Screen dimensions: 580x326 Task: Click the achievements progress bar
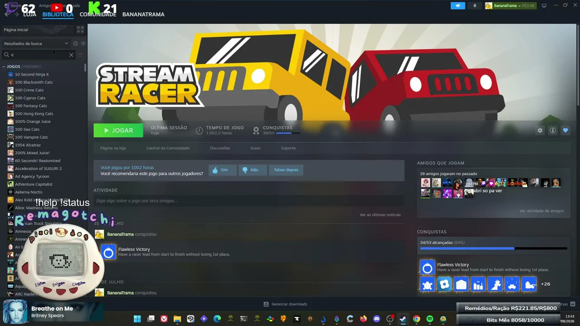(x=493, y=248)
